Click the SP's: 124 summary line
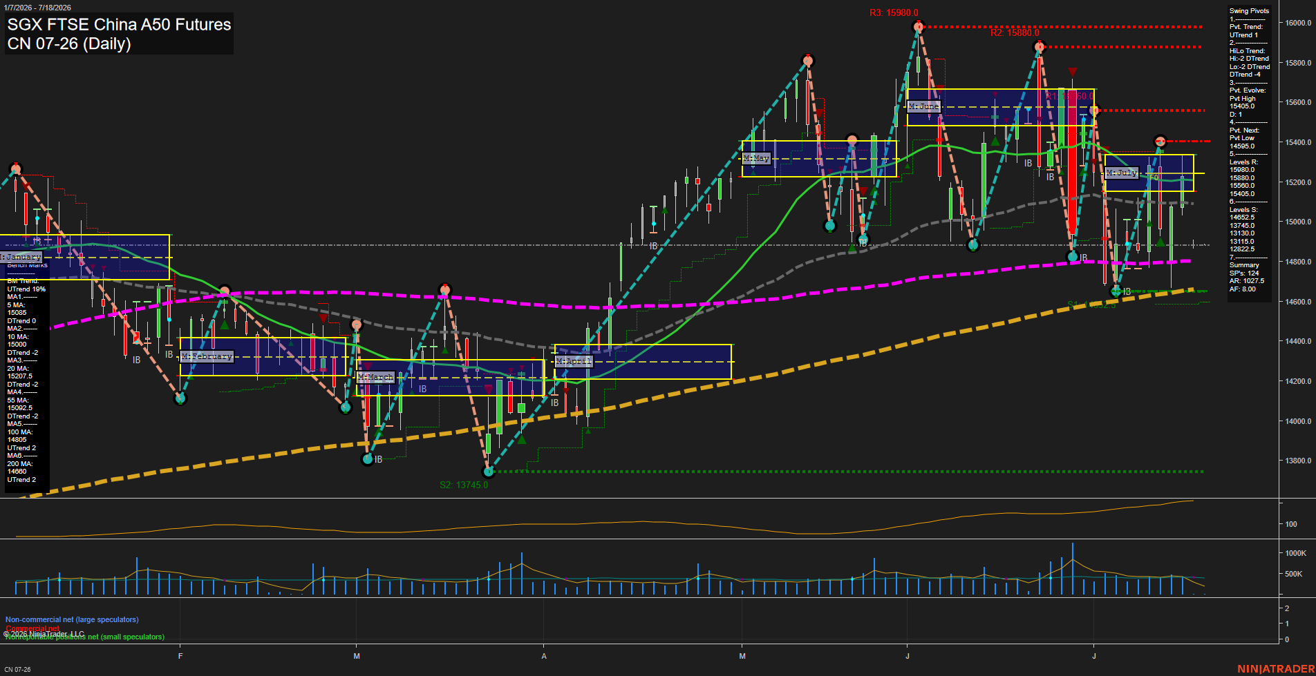Image resolution: width=1316 pixels, height=676 pixels. pos(1244,273)
